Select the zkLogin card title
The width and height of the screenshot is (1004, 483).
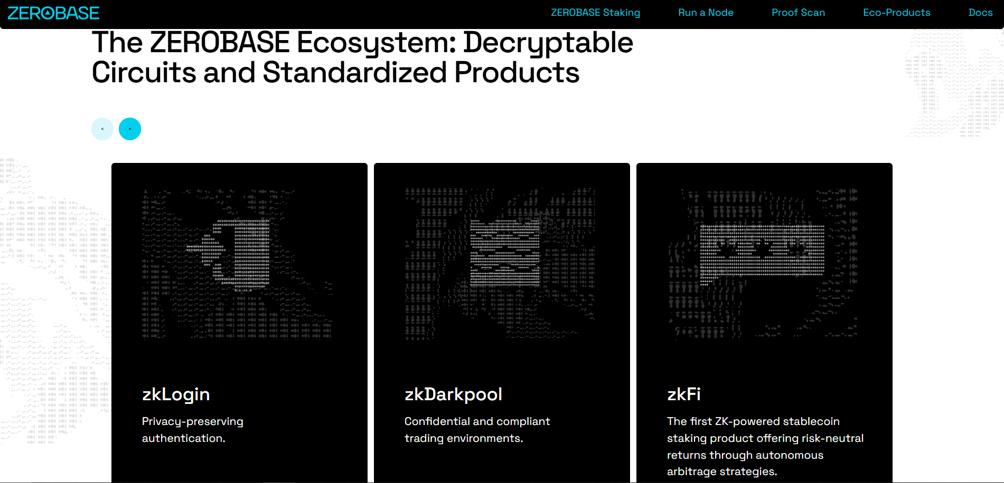tap(176, 394)
